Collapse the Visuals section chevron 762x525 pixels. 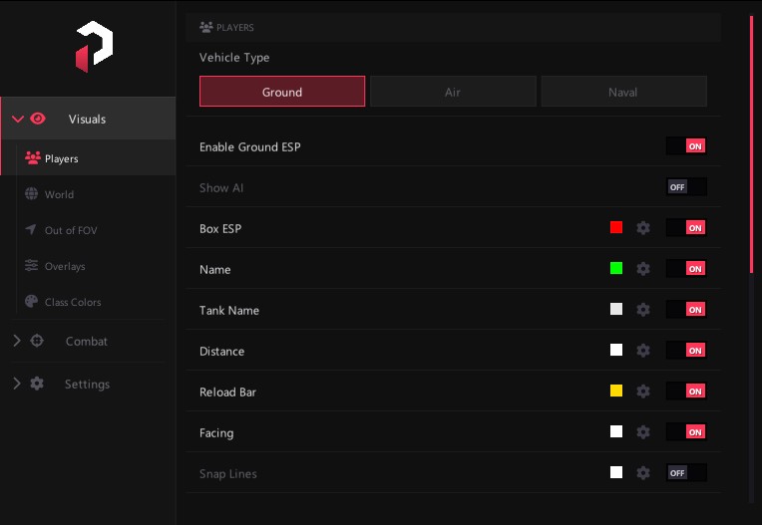point(18,119)
